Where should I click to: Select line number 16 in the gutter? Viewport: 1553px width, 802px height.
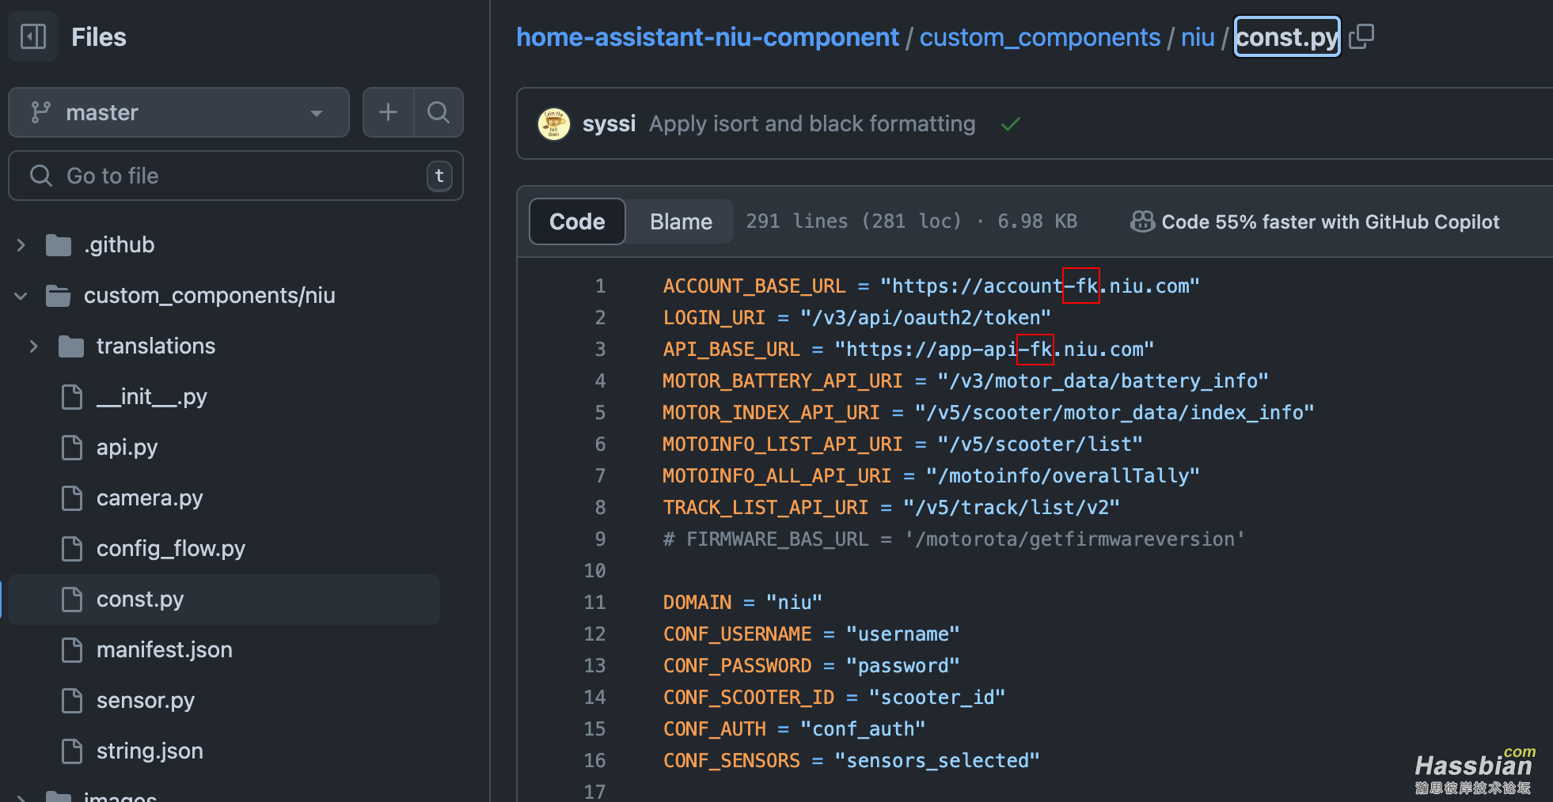594,761
